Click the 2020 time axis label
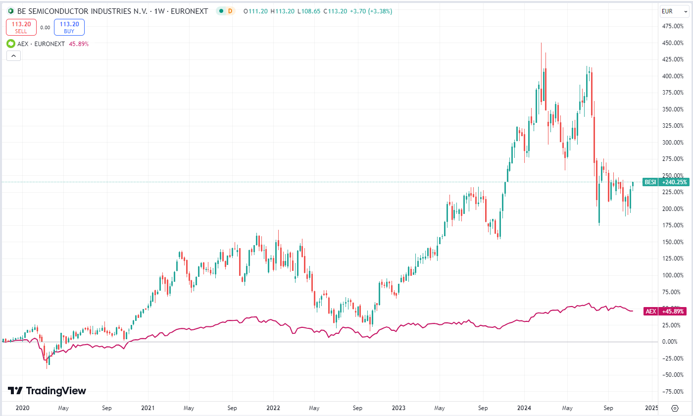693x416 pixels. click(x=22, y=408)
